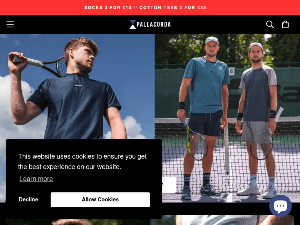This screenshot has width=300, height=225.
Task: Click the player wearing the grey polo shirt
Action: (257, 120)
